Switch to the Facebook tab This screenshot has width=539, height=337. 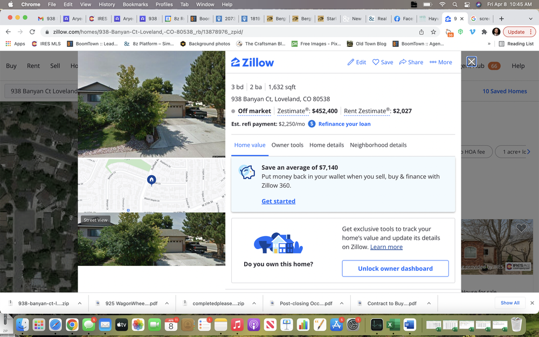click(x=404, y=18)
